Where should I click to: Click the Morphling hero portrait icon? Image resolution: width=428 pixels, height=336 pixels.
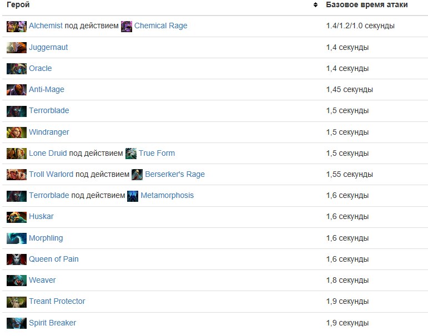pos(16,238)
